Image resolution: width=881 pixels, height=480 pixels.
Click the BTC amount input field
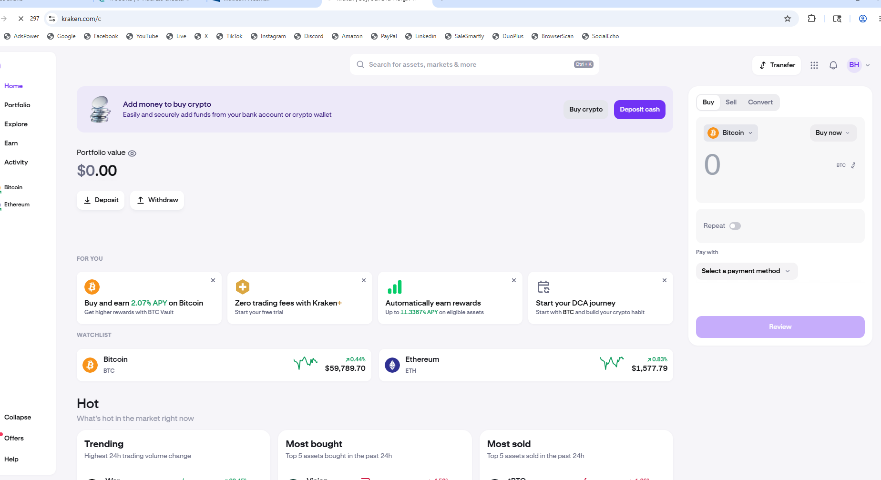coord(768,165)
